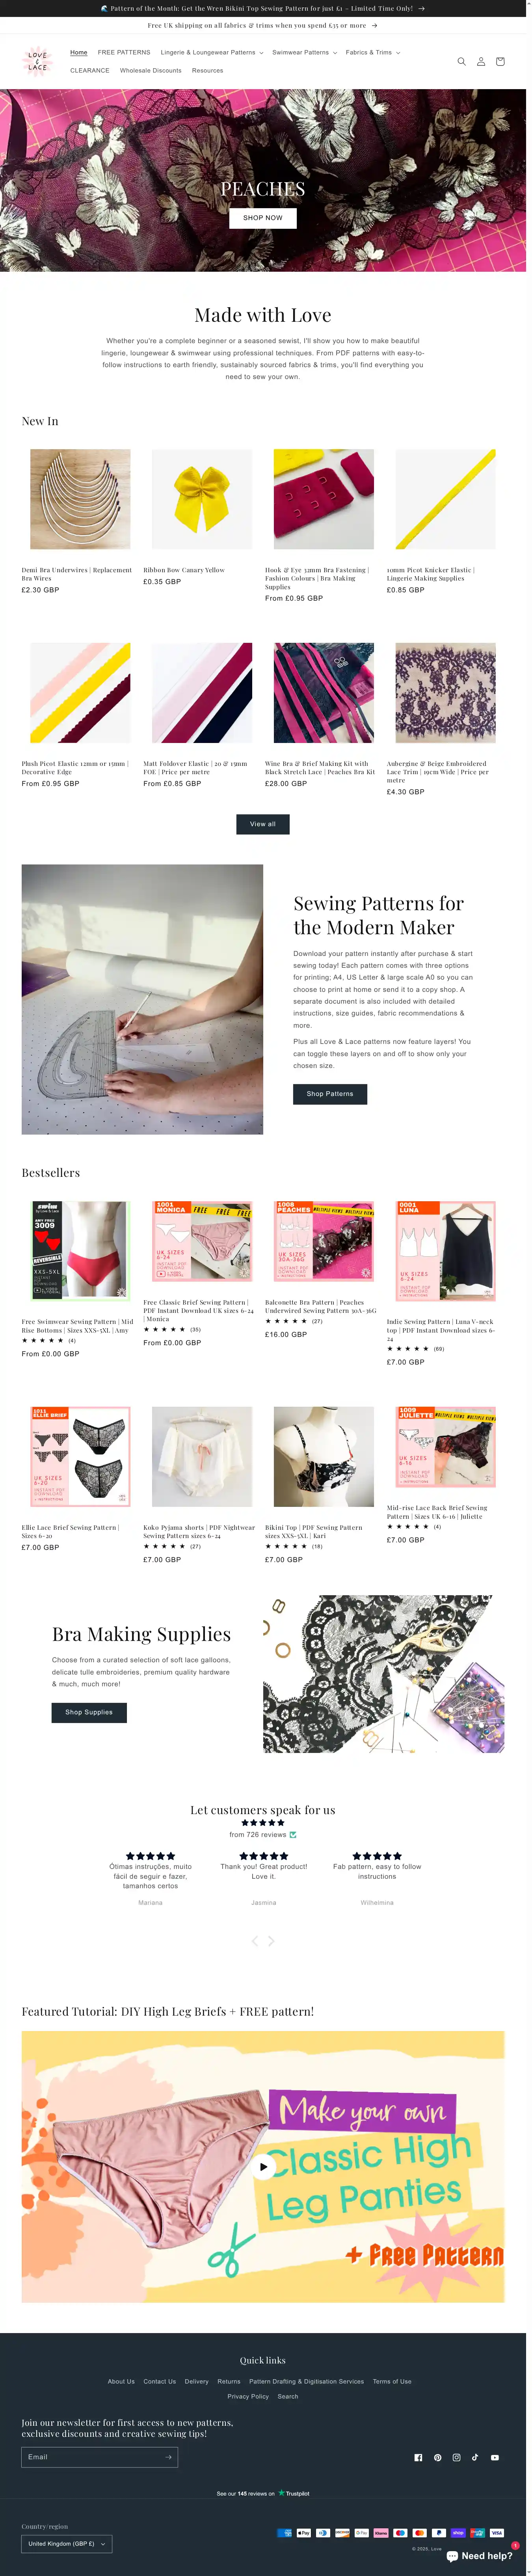Open the YouTube icon in footer
The image size is (532, 2576).
495,2457
